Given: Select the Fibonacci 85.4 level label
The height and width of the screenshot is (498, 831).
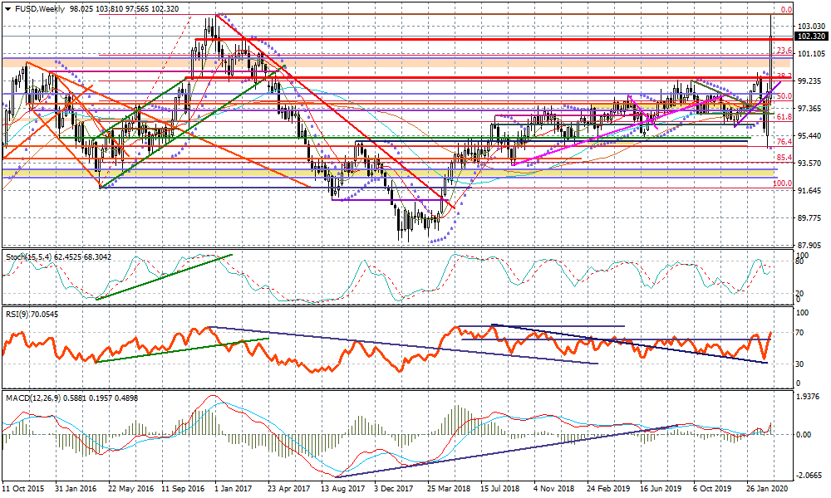Looking at the screenshot, I should click(784, 158).
